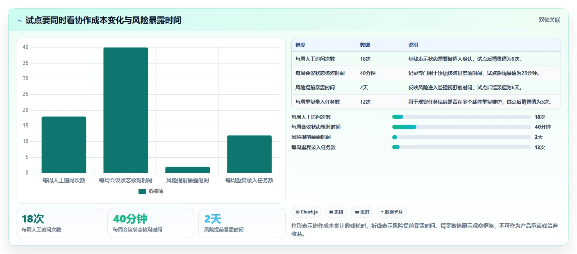Click the card title 试点要同时看协作成本变化与风险暴露时间
The image size is (577, 254).
click(x=103, y=20)
